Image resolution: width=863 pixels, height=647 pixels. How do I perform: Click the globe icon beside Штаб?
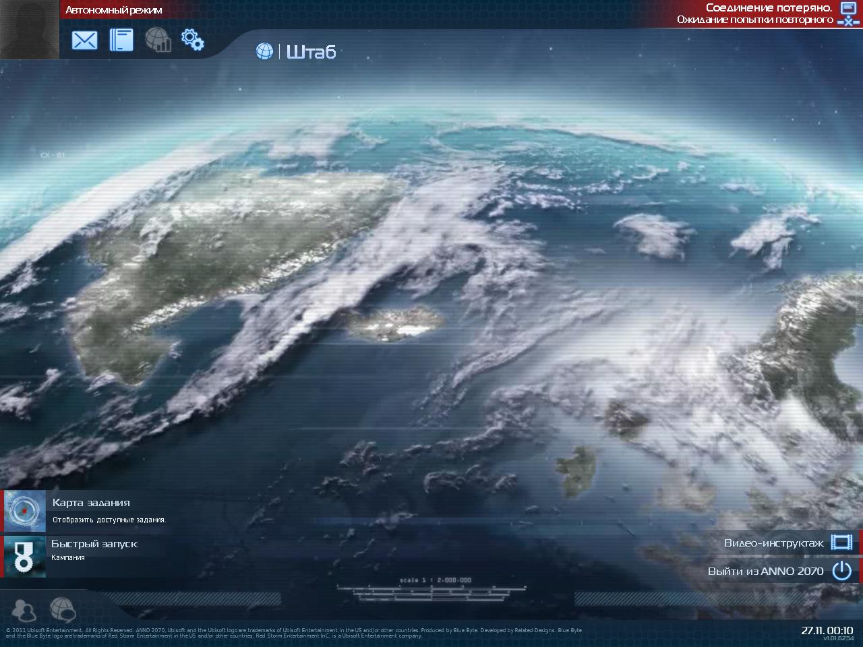pos(264,51)
